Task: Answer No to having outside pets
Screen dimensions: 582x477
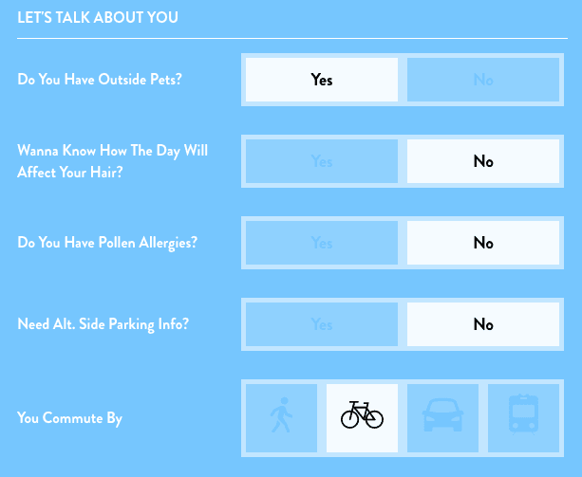Action: [x=483, y=80]
